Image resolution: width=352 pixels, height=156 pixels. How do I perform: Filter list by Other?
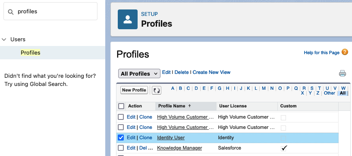[x=329, y=93]
